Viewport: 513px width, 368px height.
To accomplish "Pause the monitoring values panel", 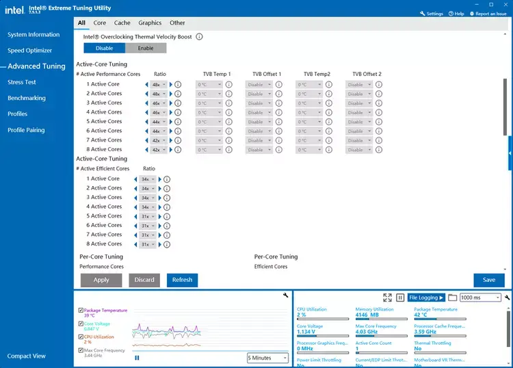I will tap(400, 298).
